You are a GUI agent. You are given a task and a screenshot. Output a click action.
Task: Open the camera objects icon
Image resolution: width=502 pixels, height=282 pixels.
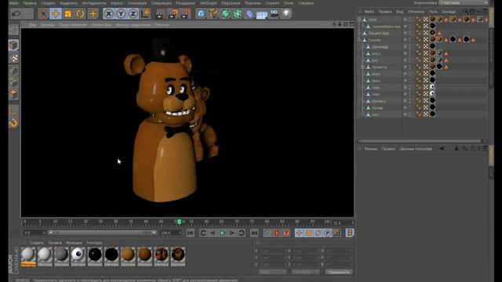(x=275, y=14)
